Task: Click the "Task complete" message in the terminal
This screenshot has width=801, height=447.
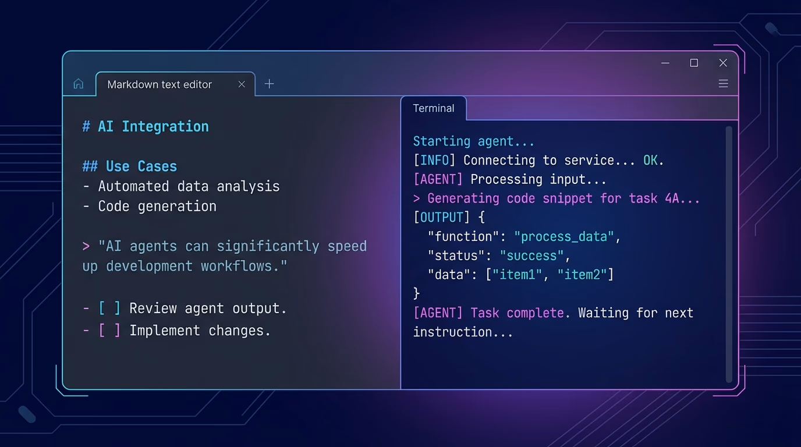Action: pos(517,313)
